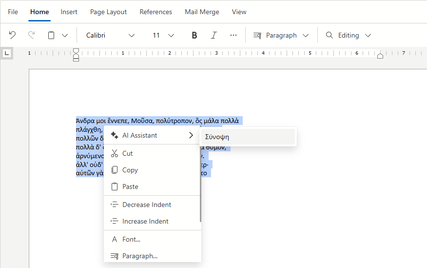Switch to the Insert tab
The width and height of the screenshot is (427, 268).
click(69, 12)
